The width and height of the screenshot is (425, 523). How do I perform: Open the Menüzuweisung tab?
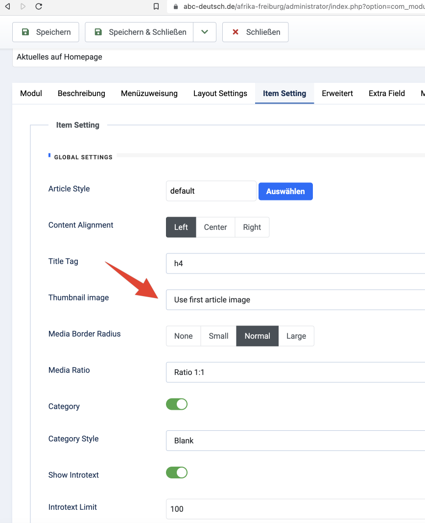point(149,93)
